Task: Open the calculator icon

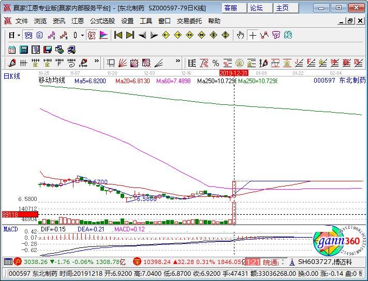Action: pos(24,50)
